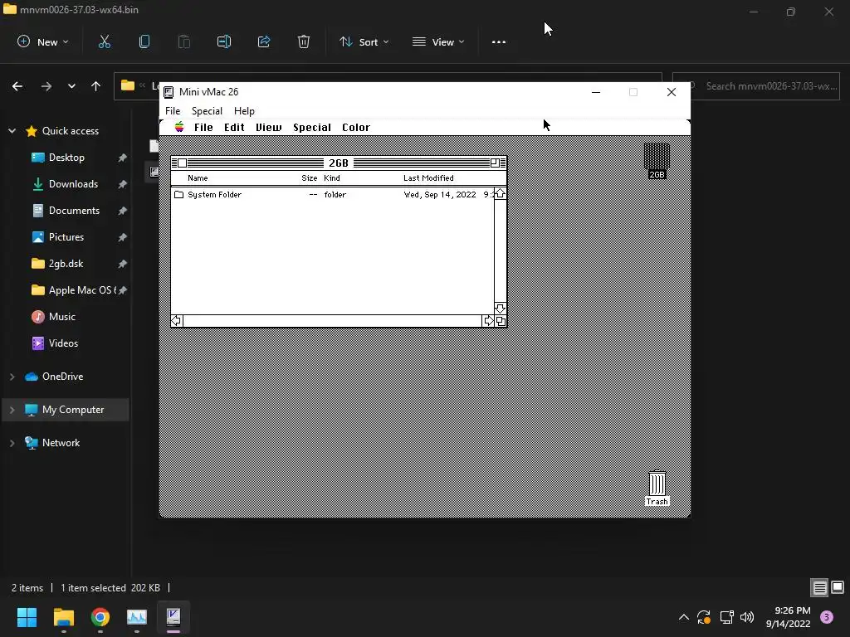
Task: Open the Macintosh Edit menu
Action: click(234, 127)
